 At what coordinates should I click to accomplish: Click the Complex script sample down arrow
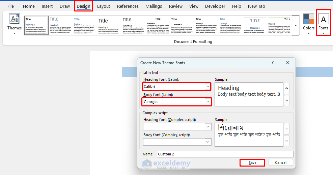[286, 141]
